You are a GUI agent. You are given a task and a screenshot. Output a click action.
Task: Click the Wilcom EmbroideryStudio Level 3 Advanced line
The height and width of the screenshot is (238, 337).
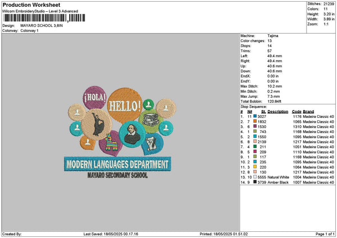click(x=40, y=11)
